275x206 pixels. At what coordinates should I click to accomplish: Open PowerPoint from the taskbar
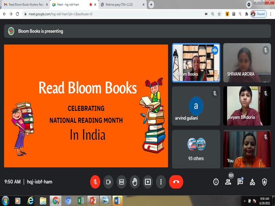[x=93, y=201]
